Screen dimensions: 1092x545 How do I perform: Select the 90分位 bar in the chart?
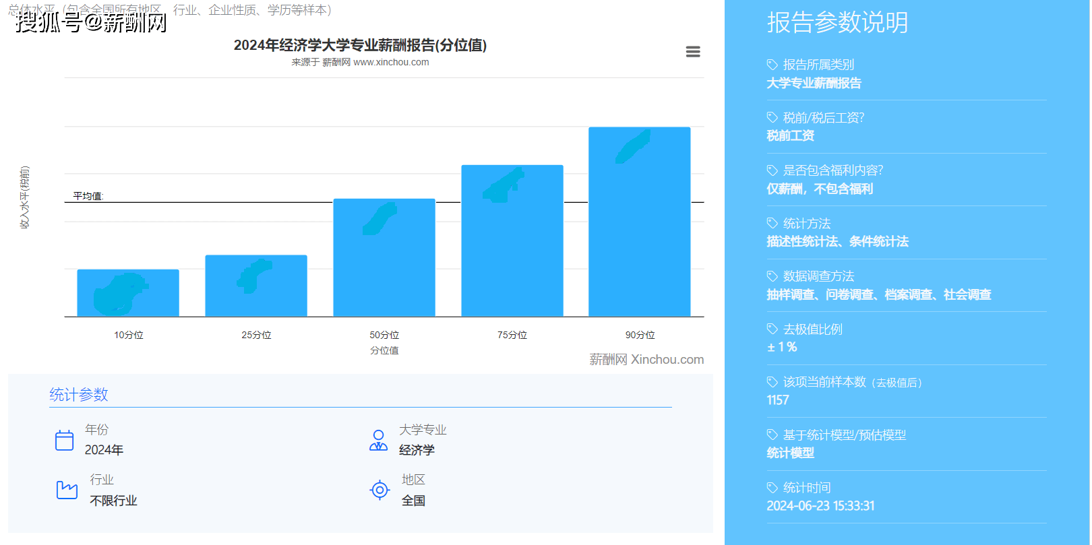click(640, 222)
